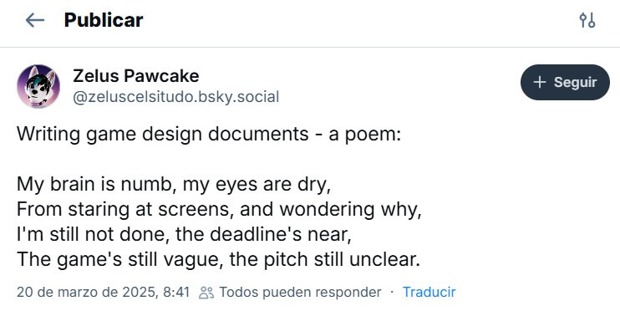Open thread preferences sliders icon
Screen dimensions: 620x311
click(587, 20)
